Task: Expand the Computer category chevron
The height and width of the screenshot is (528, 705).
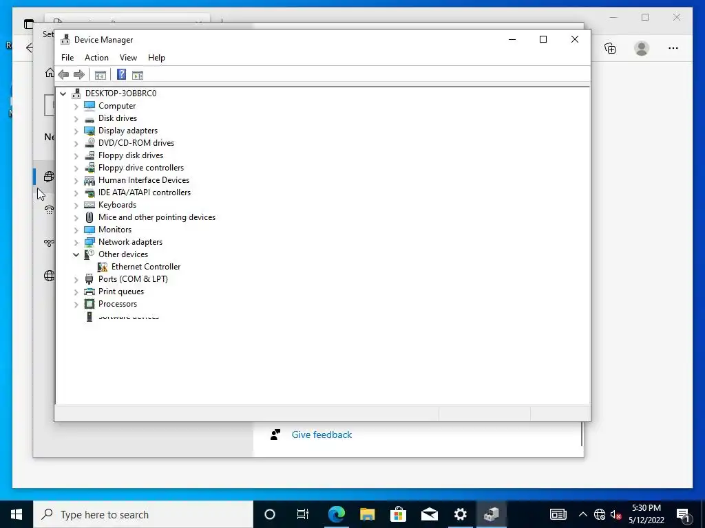Action: (x=76, y=106)
